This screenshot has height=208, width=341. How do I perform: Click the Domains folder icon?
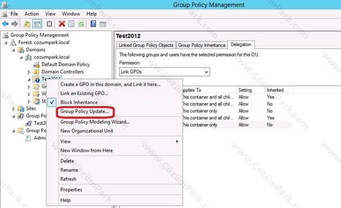pos(21,50)
